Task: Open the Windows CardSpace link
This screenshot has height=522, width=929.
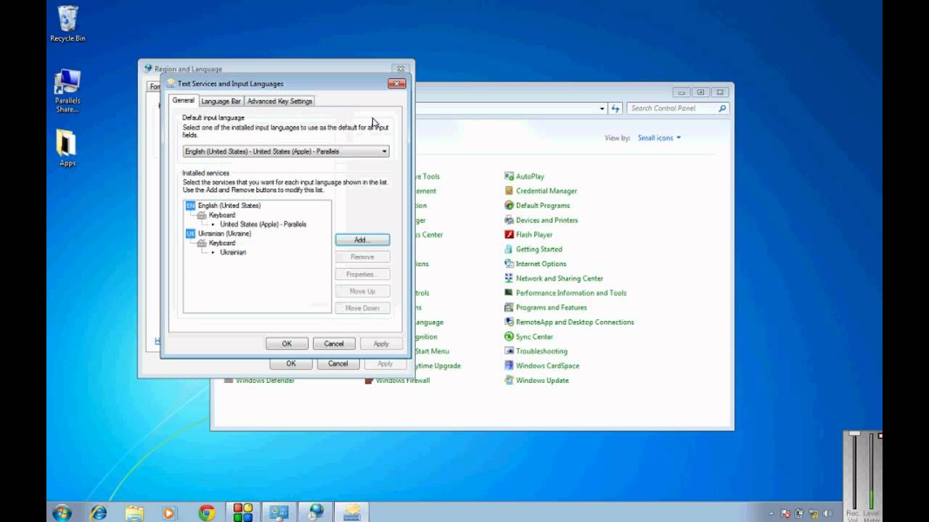Action: click(x=547, y=365)
